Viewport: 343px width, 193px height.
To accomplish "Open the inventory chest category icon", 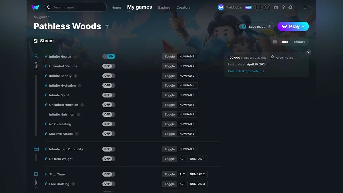I will pos(36,149).
